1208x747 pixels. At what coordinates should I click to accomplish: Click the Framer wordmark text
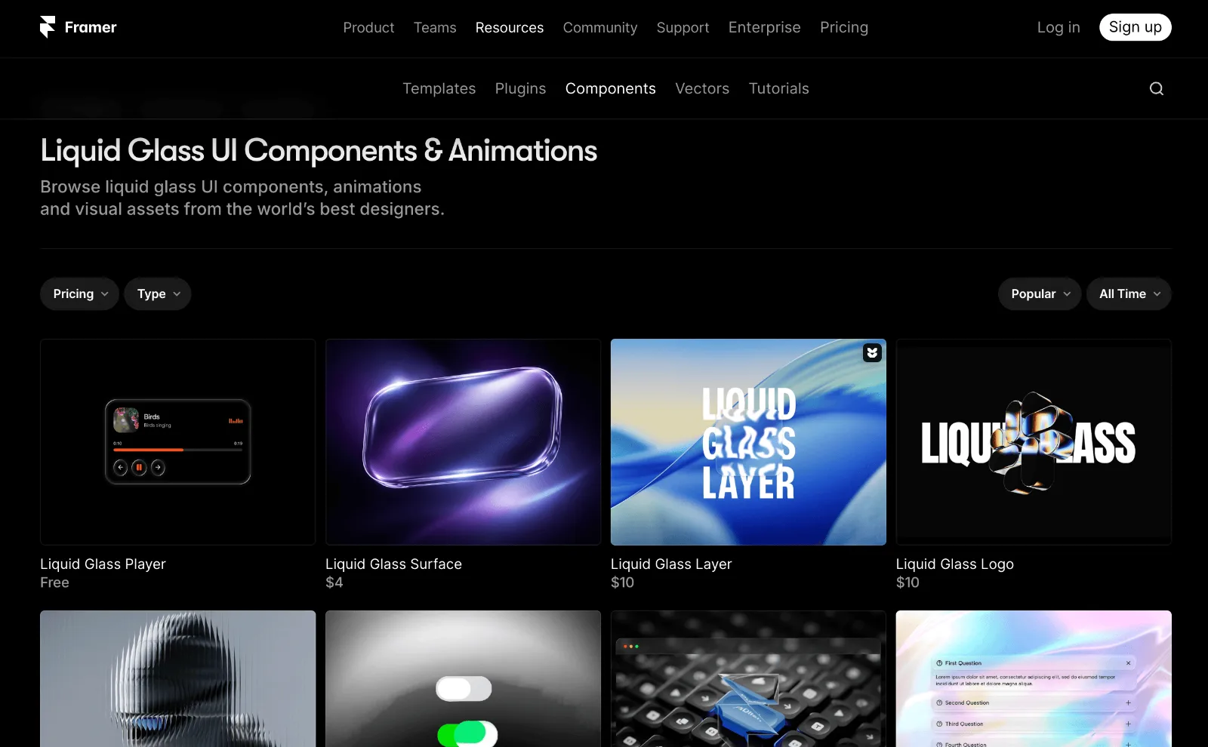pyautogui.click(x=91, y=28)
